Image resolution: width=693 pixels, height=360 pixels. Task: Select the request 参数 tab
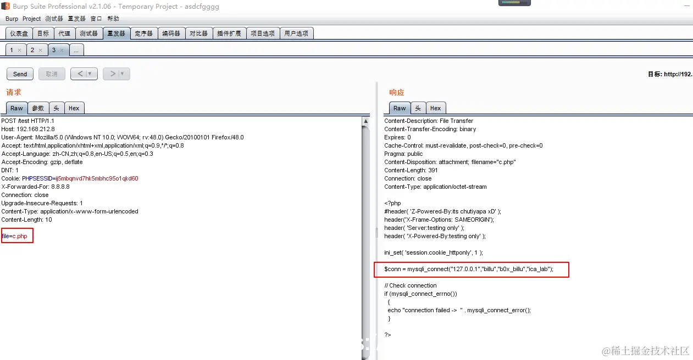pyautogui.click(x=38, y=108)
